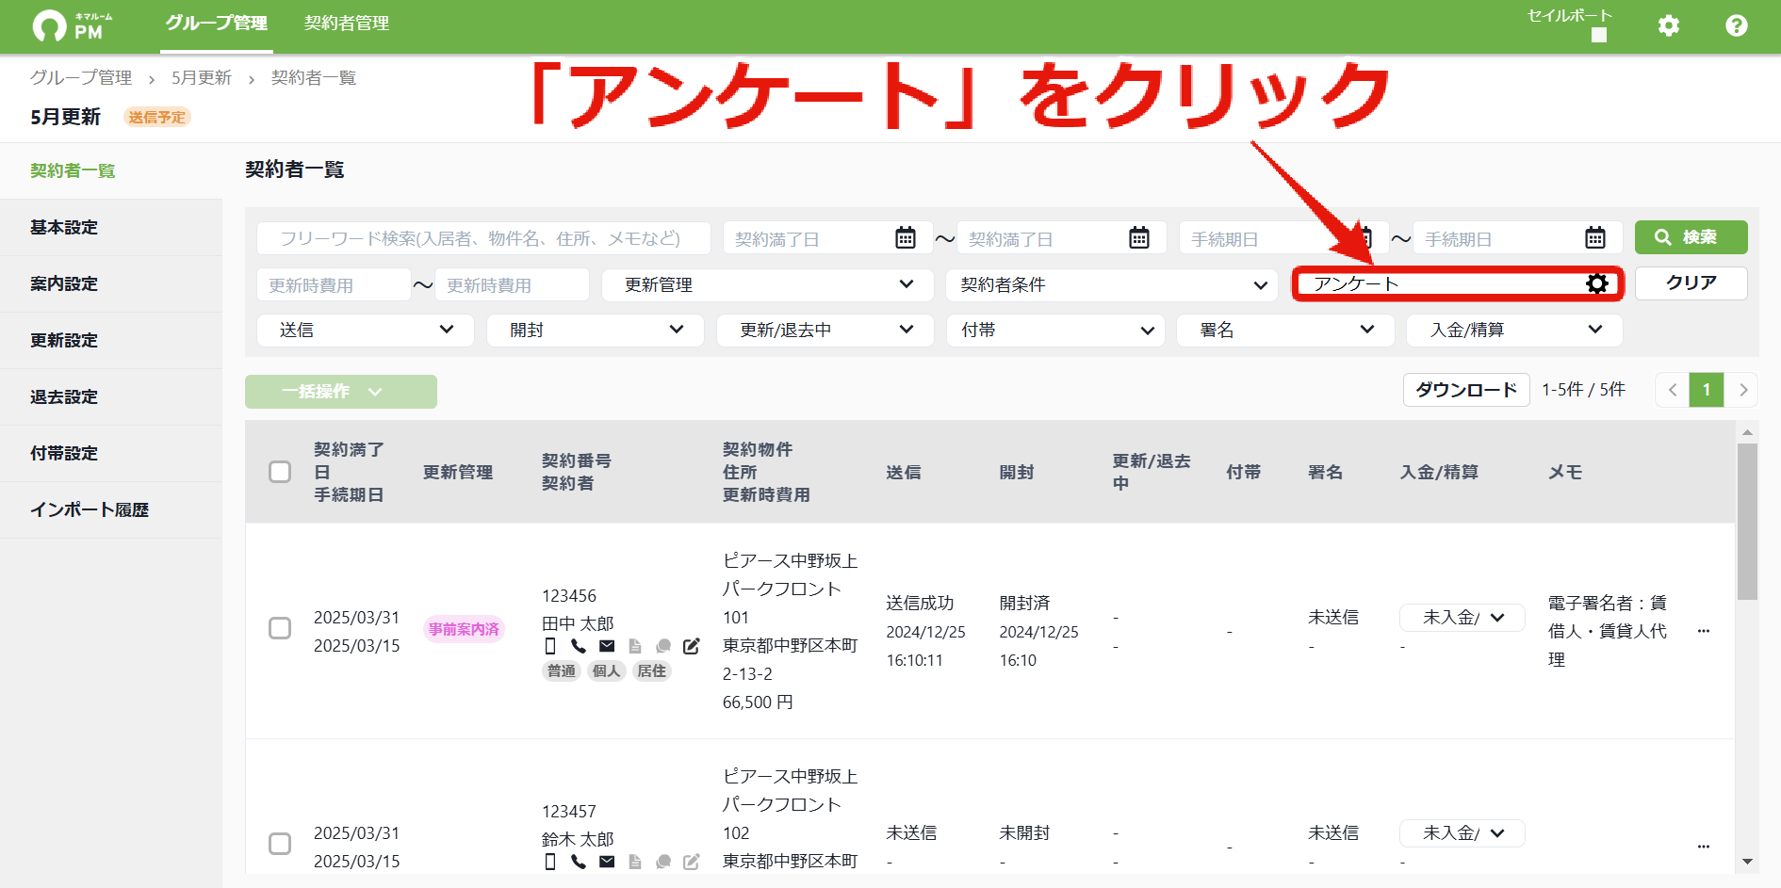Image resolution: width=1781 pixels, height=888 pixels.
Task: Expand the 契約者条件 filter dropdown
Action: [1112, 284]
